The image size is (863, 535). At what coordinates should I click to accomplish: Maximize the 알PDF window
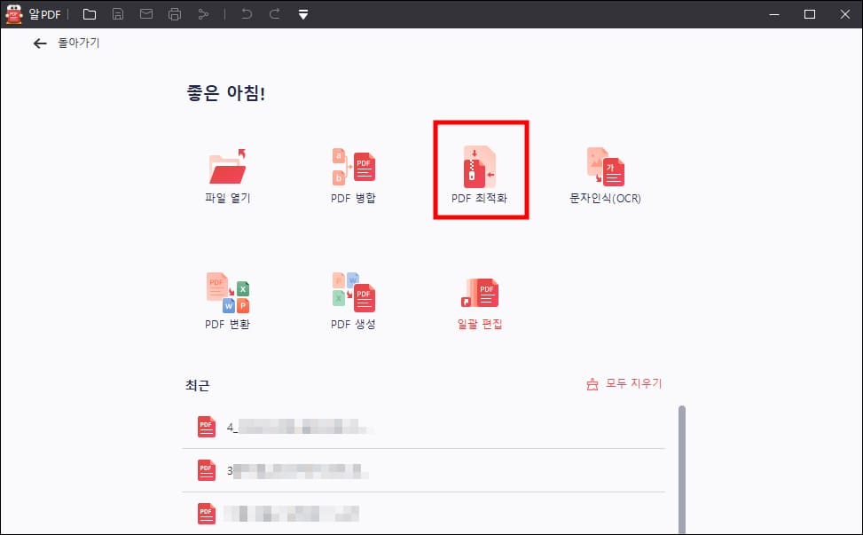tap(810, 14)
